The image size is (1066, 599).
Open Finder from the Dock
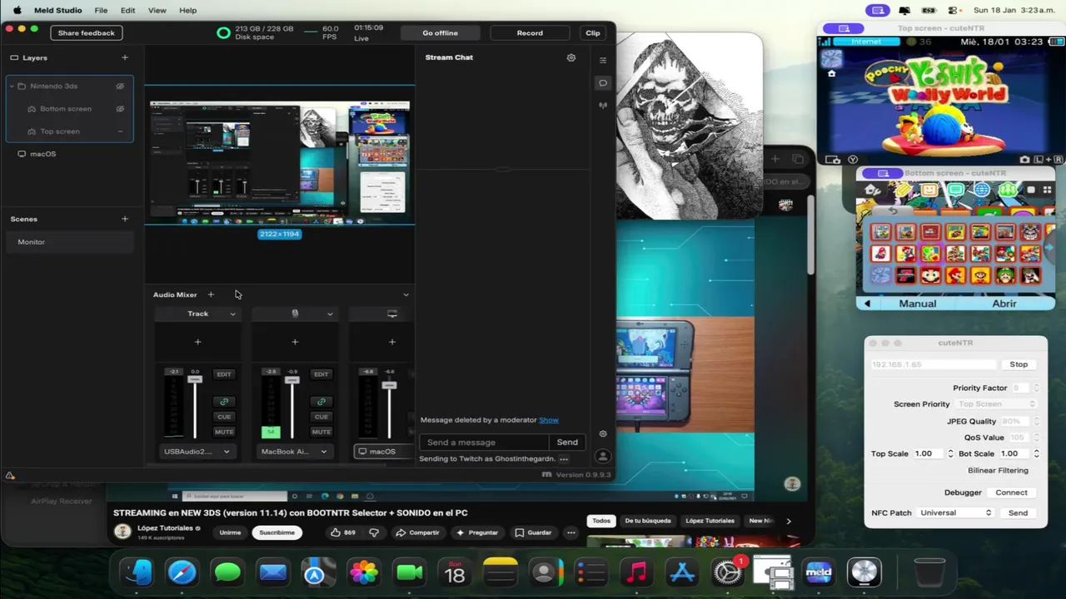(x=137, y=572)
